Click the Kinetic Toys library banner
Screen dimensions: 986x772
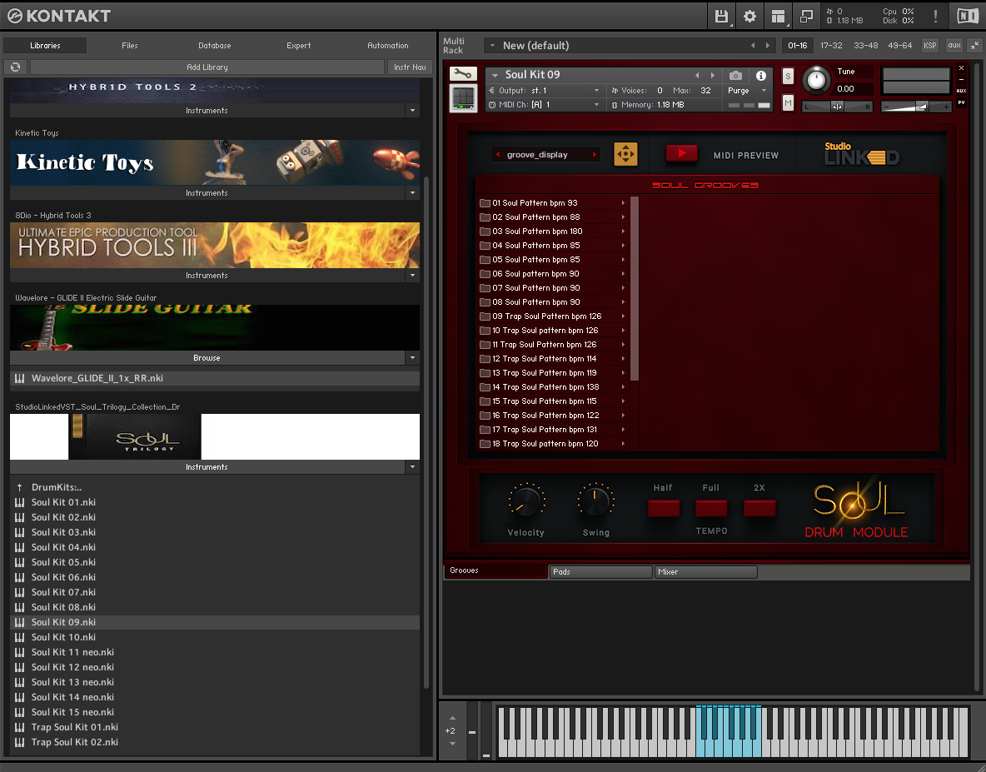[x=215, y=162]
